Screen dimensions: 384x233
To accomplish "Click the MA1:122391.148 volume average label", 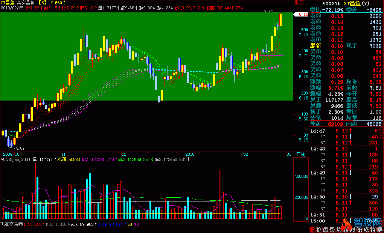I will point(98,159).
